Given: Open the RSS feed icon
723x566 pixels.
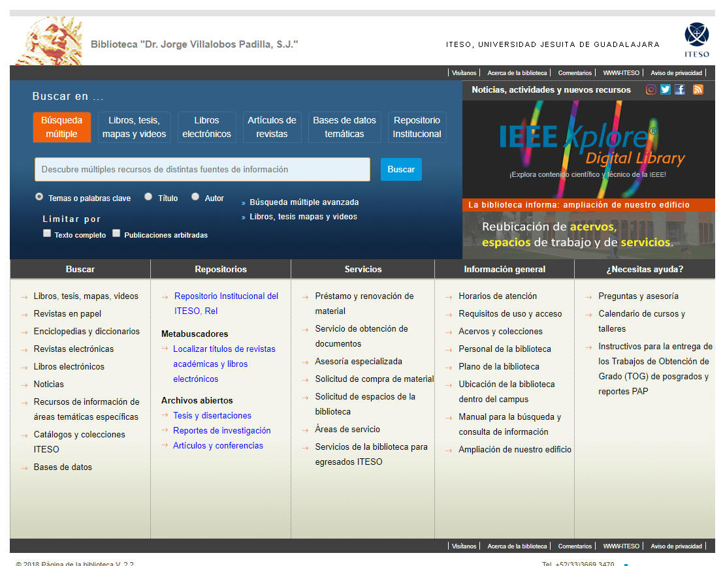Looking at the screenshot, I should pyautogui.click(x=698, y=89).
